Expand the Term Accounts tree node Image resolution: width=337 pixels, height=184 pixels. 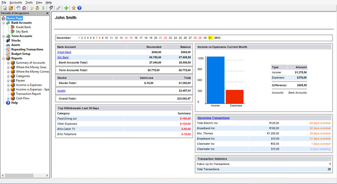pyautogui.click(x=3, y=36)
